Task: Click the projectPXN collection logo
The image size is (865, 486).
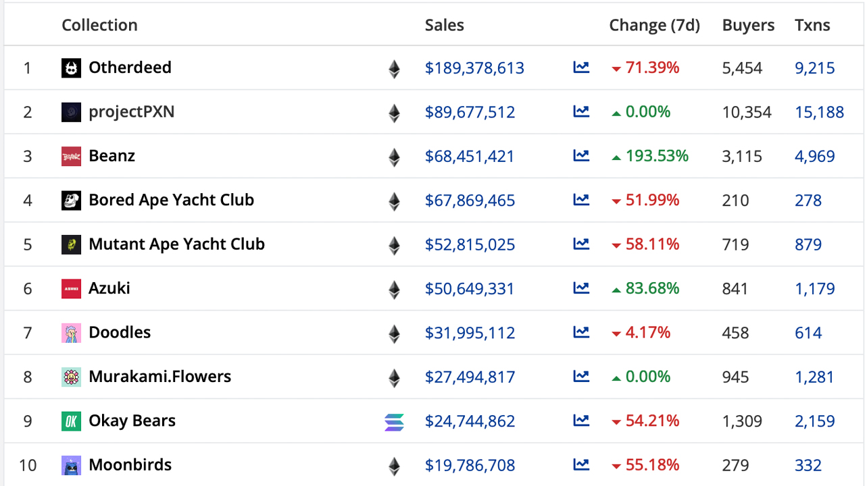Action: 72,112
